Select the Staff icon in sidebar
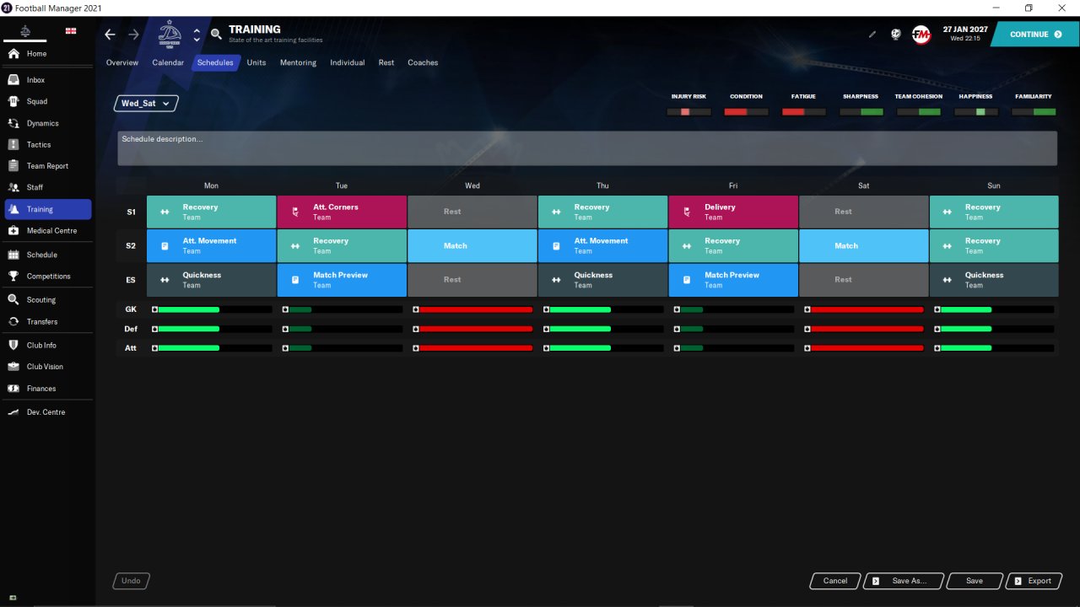This screenshot has height=607, width=1080. coord(13,187)
